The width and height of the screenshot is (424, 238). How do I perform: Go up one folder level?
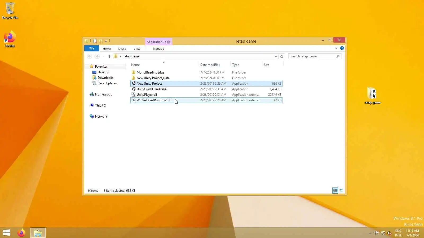[x=109, y=56]
